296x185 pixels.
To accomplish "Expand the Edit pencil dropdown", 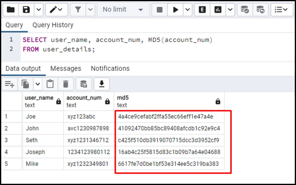I will pyautogui.click(x=56, y=10).
